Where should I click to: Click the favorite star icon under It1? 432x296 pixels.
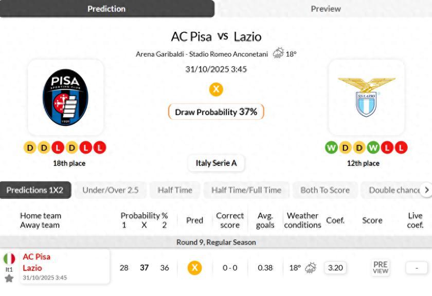coord(9,279)
